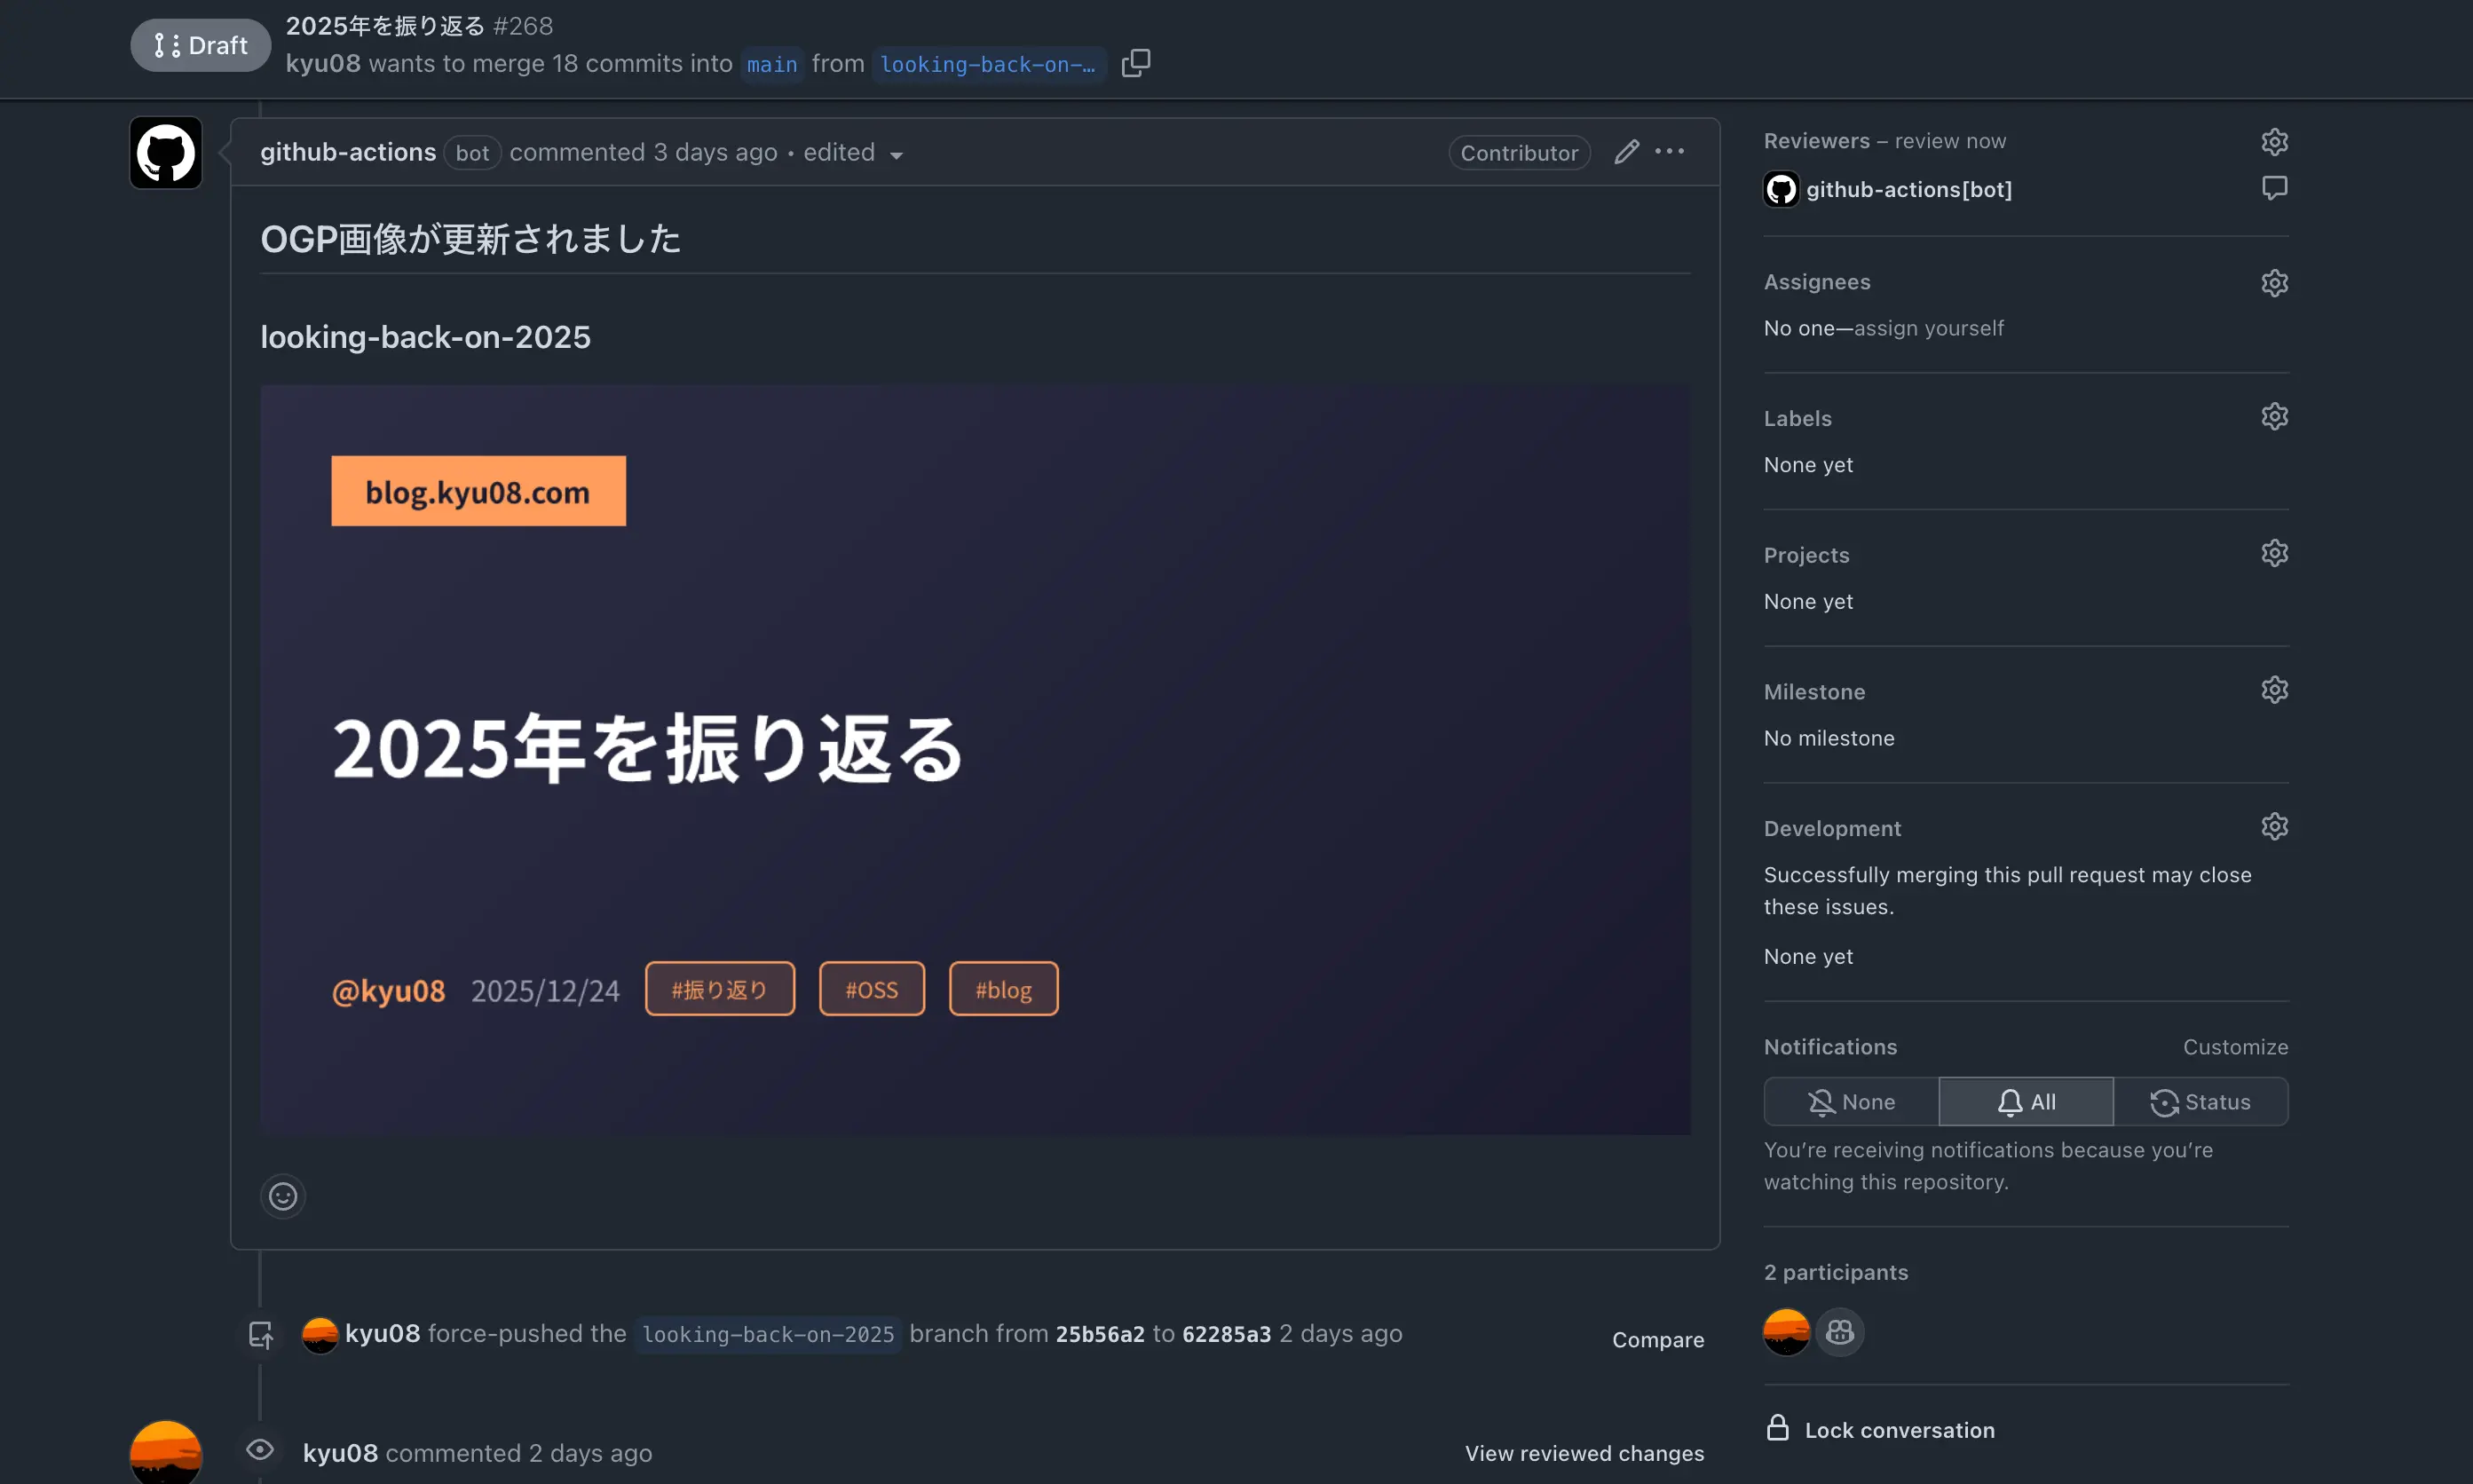The height and width of the screenshot is (1484, 2473).
Task: Open the Labels settings gear
Action: (2274, 416)
